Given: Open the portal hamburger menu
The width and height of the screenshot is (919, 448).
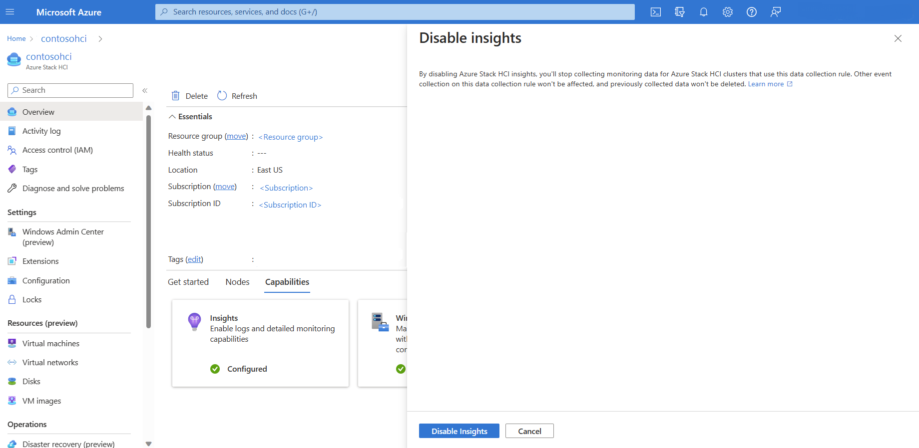Looking at the screenshot, I should (10, 12).
